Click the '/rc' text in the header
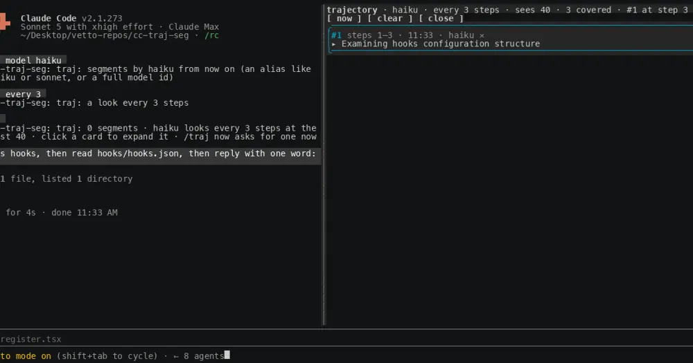Viewport: 693px width, 363px height. pos(211,35)
